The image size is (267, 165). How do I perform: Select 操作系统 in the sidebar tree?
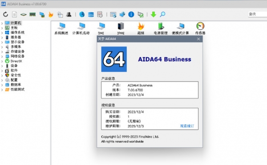[17, 32]
